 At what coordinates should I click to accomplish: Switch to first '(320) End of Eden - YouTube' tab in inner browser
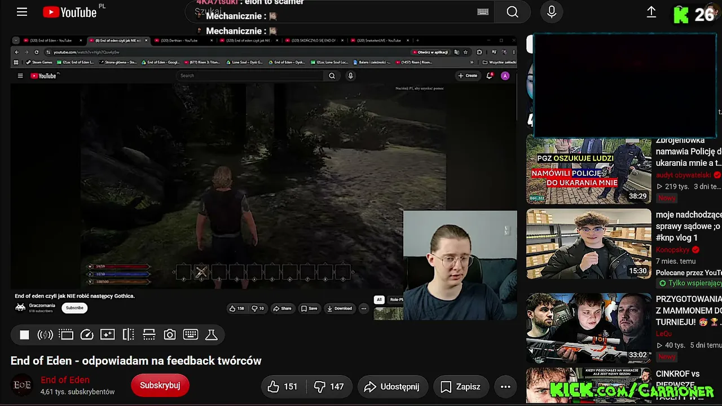tap(54, 41)
